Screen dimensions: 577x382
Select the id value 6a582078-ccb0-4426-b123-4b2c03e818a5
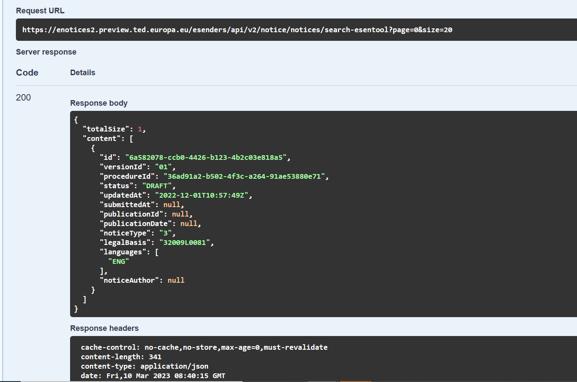point(206,157)
